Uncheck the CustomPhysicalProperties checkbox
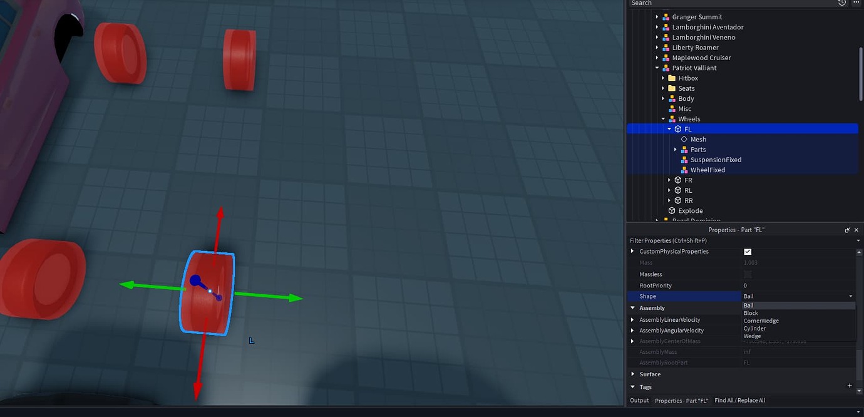Screen dimensions: 864x417 748,252
